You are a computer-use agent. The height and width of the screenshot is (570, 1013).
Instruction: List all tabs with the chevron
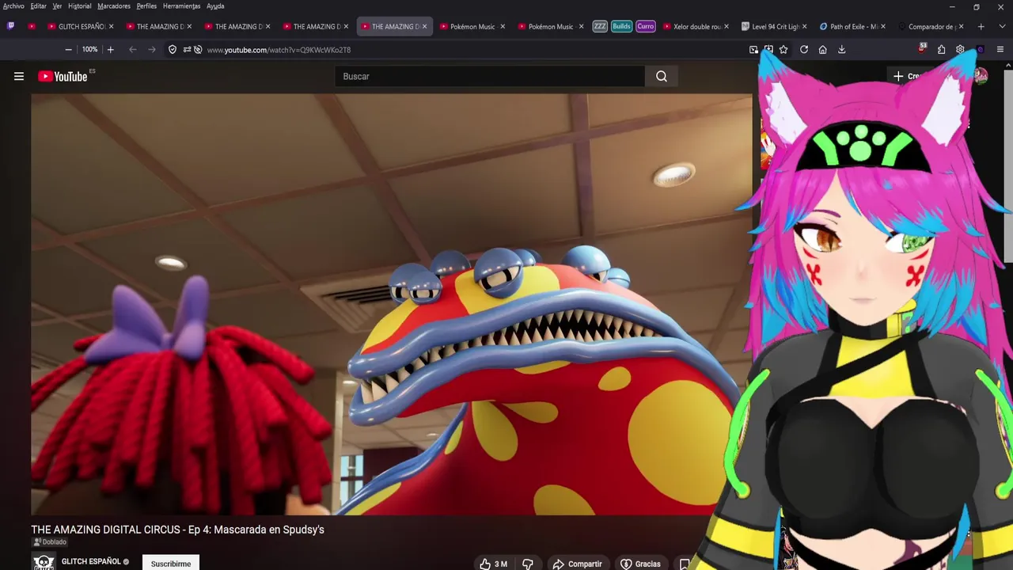pyautogui.click(x=1000, y=26)
